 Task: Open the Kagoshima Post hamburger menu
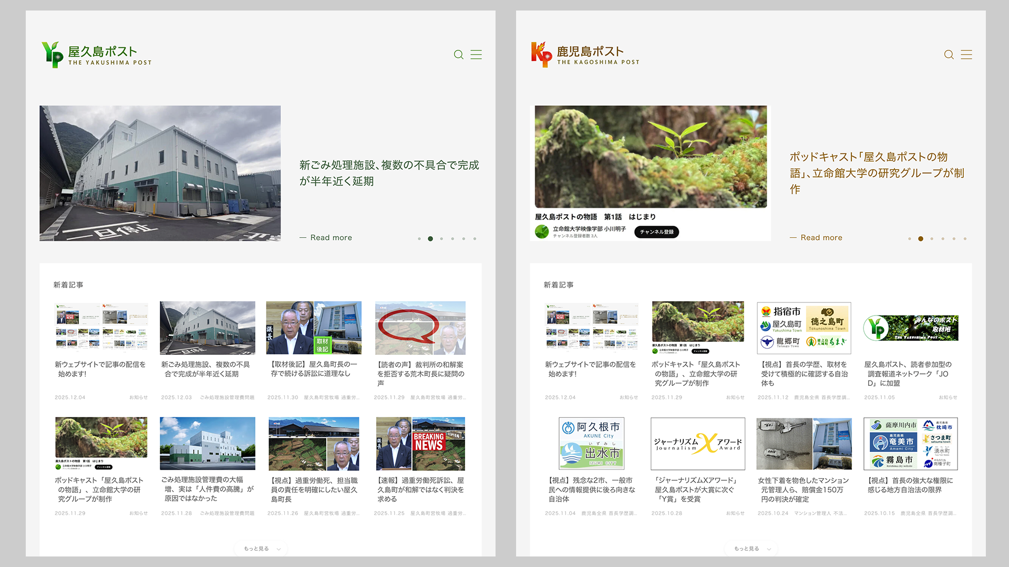click(966, 55)
